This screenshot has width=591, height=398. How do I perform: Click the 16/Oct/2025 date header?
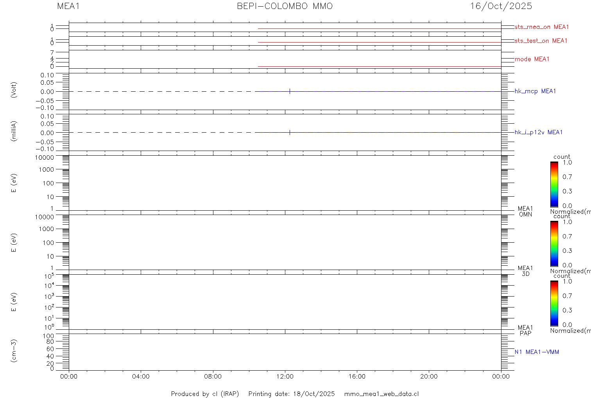pyautogui.click(x=501, y=6)
